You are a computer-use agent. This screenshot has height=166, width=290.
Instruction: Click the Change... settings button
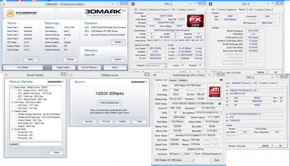[x=70, y=59]
